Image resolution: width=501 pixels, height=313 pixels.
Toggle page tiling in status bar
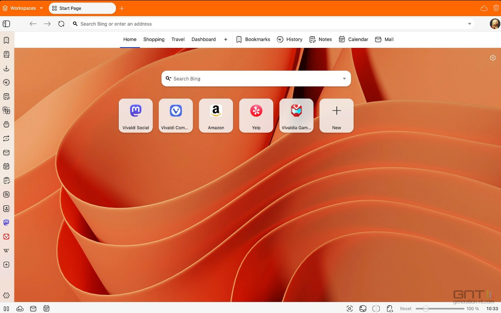[x=376, y=309]
